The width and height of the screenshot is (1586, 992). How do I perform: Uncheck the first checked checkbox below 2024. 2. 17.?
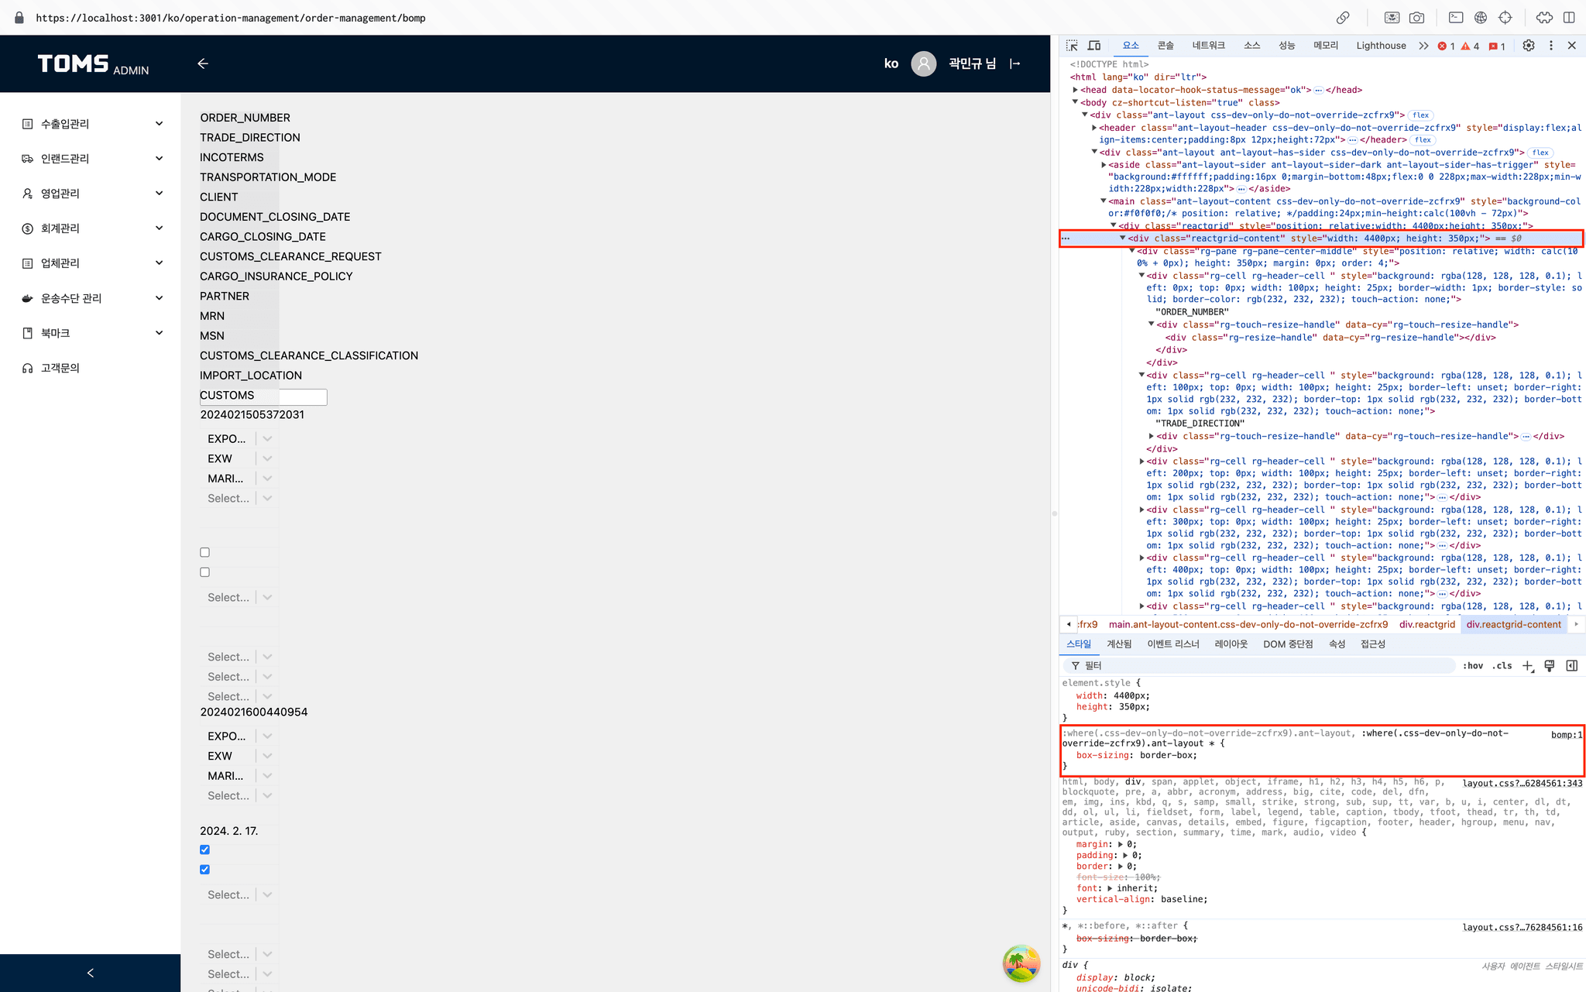coord(204,850)
